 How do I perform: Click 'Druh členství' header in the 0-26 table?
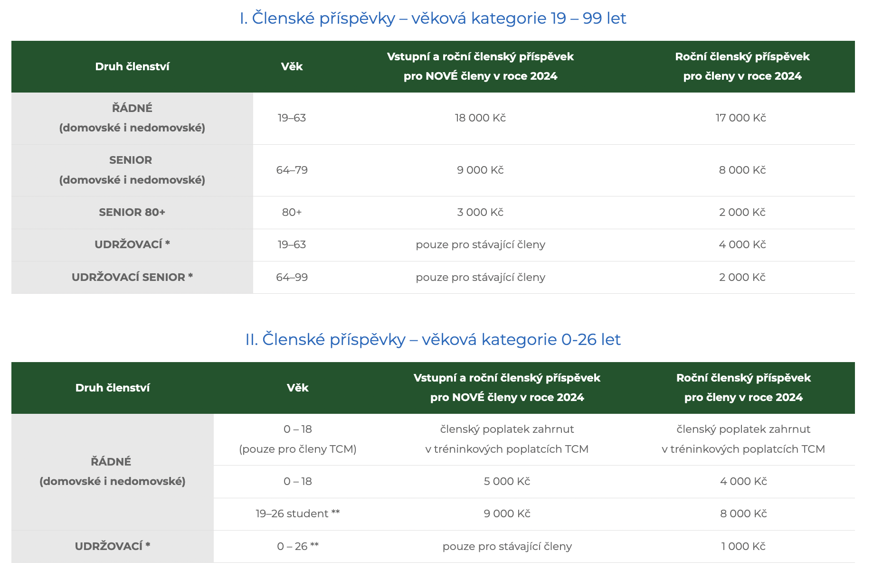click(113, 388)
